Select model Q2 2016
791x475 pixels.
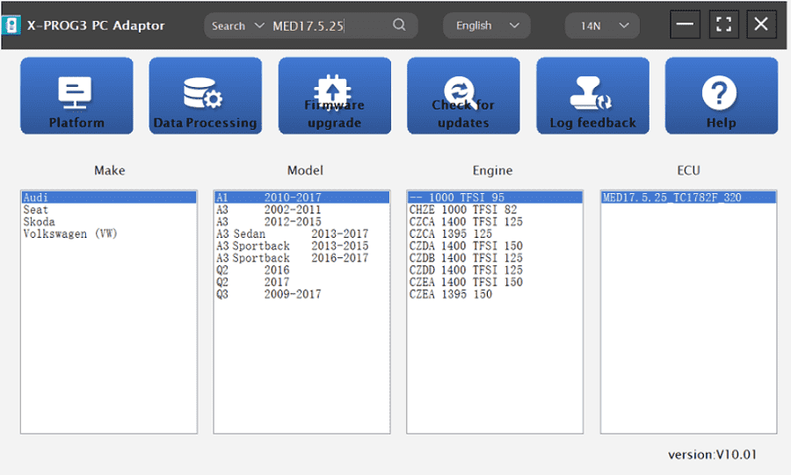[x=301, y=270]
